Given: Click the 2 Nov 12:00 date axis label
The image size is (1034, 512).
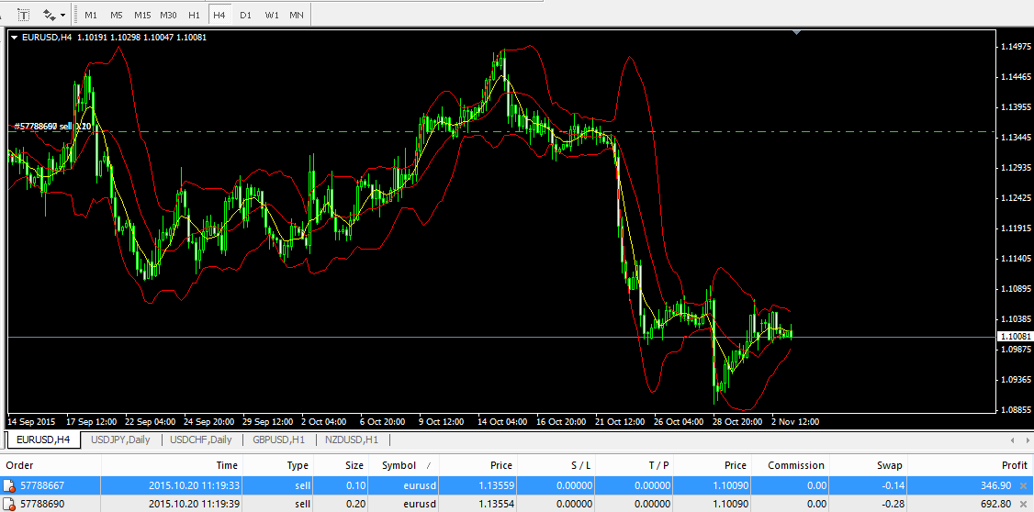Looking at the screenshot, I should 794,421.
